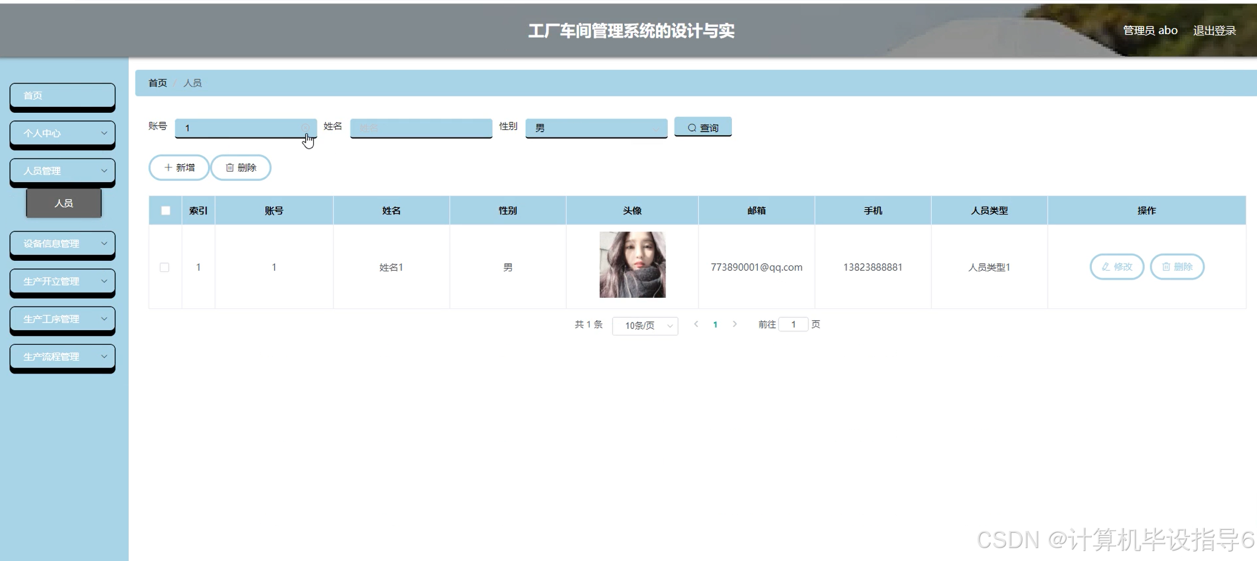
Task: Click the 首页 breadcrumb link
Action: pos(158,83)
